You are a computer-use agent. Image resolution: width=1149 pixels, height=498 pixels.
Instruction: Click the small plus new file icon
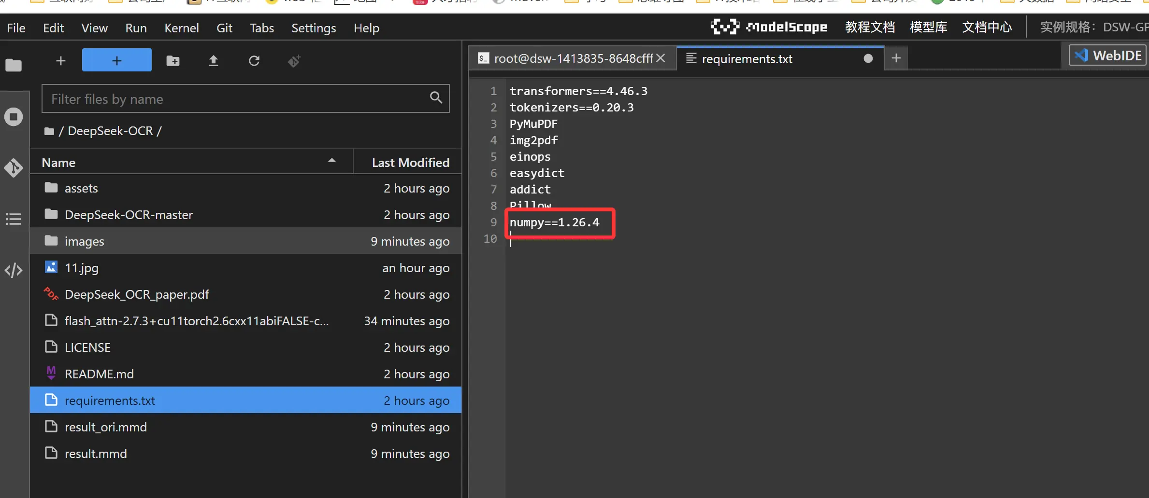pos(60,61)
